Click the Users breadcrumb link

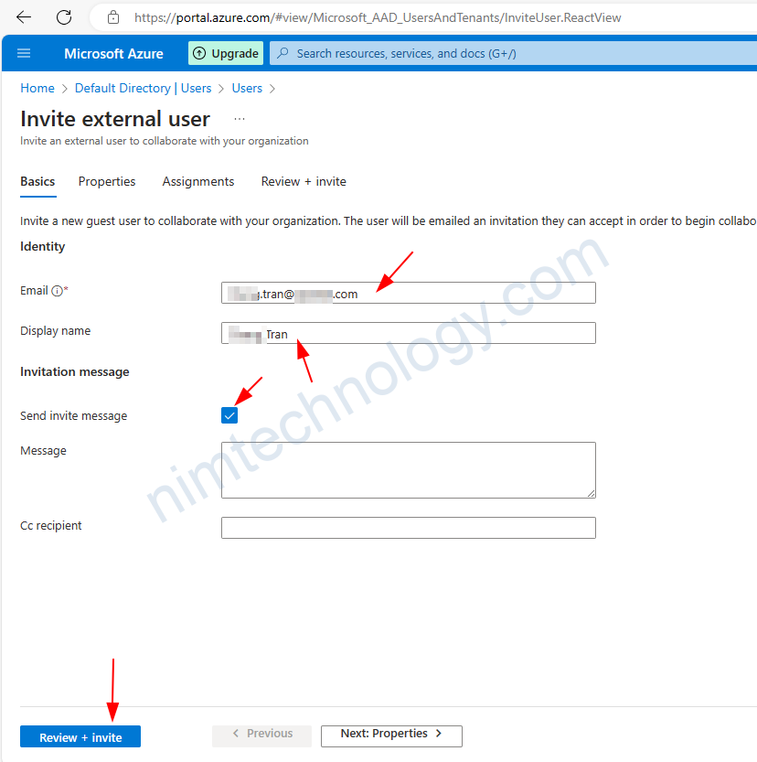click(247, 89)
